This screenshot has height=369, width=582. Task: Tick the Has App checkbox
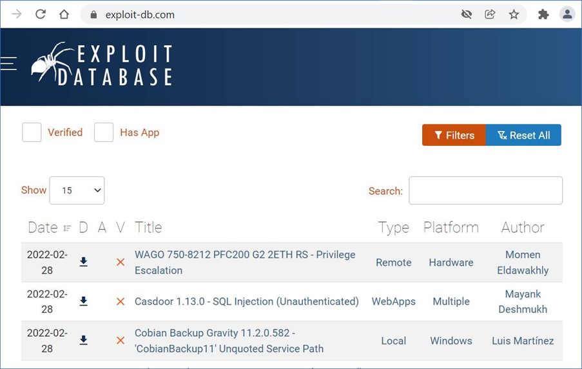(104, 132)
